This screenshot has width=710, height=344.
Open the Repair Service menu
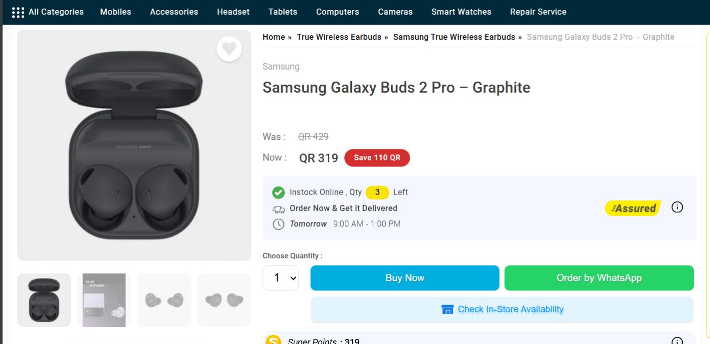pos(538,11)
